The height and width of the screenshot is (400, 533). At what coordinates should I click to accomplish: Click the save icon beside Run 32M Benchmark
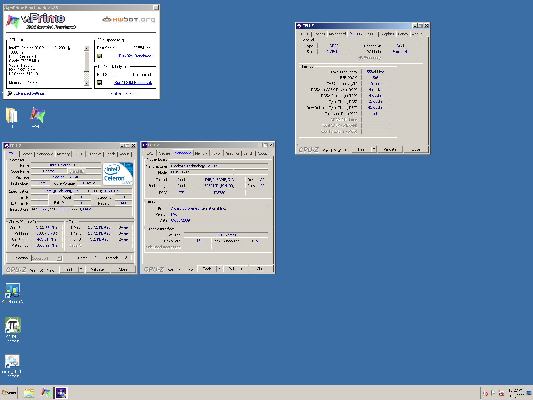pyautogui.click(x=99, y=56)
